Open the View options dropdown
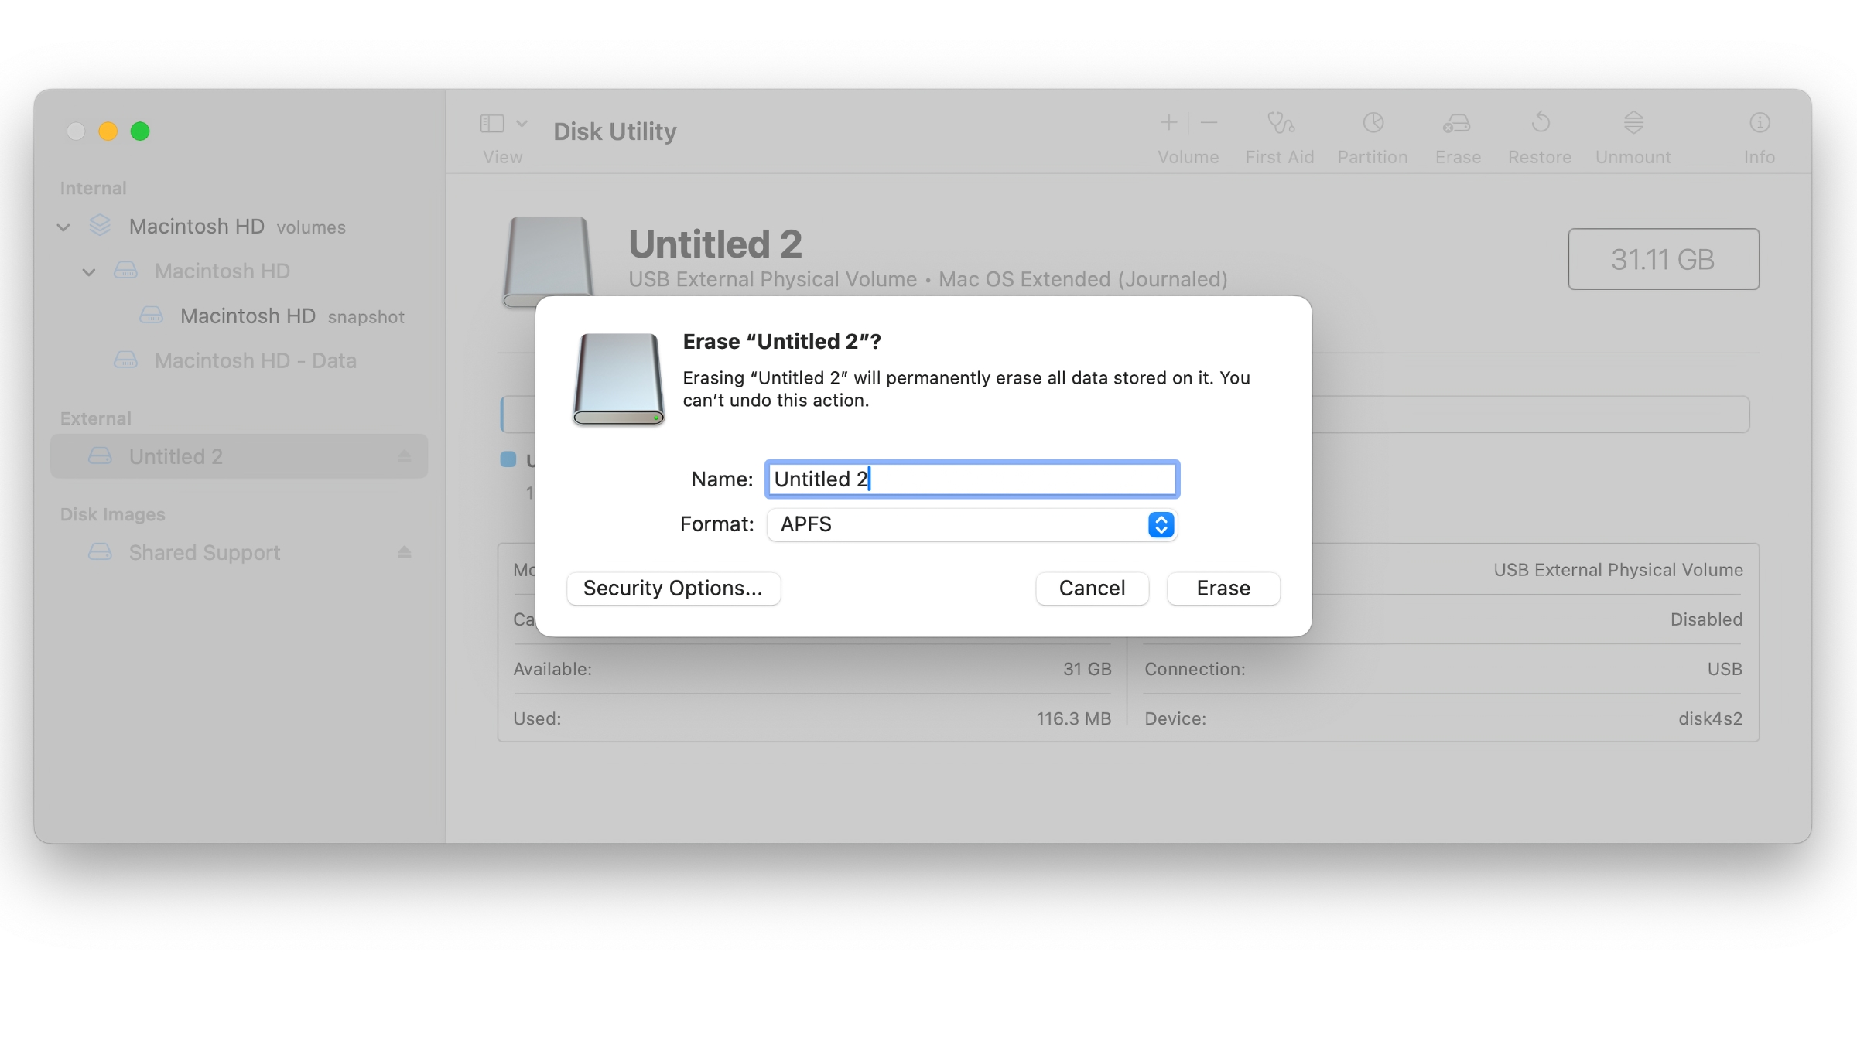This screenshot has width=1857, height=1044. 522,123
